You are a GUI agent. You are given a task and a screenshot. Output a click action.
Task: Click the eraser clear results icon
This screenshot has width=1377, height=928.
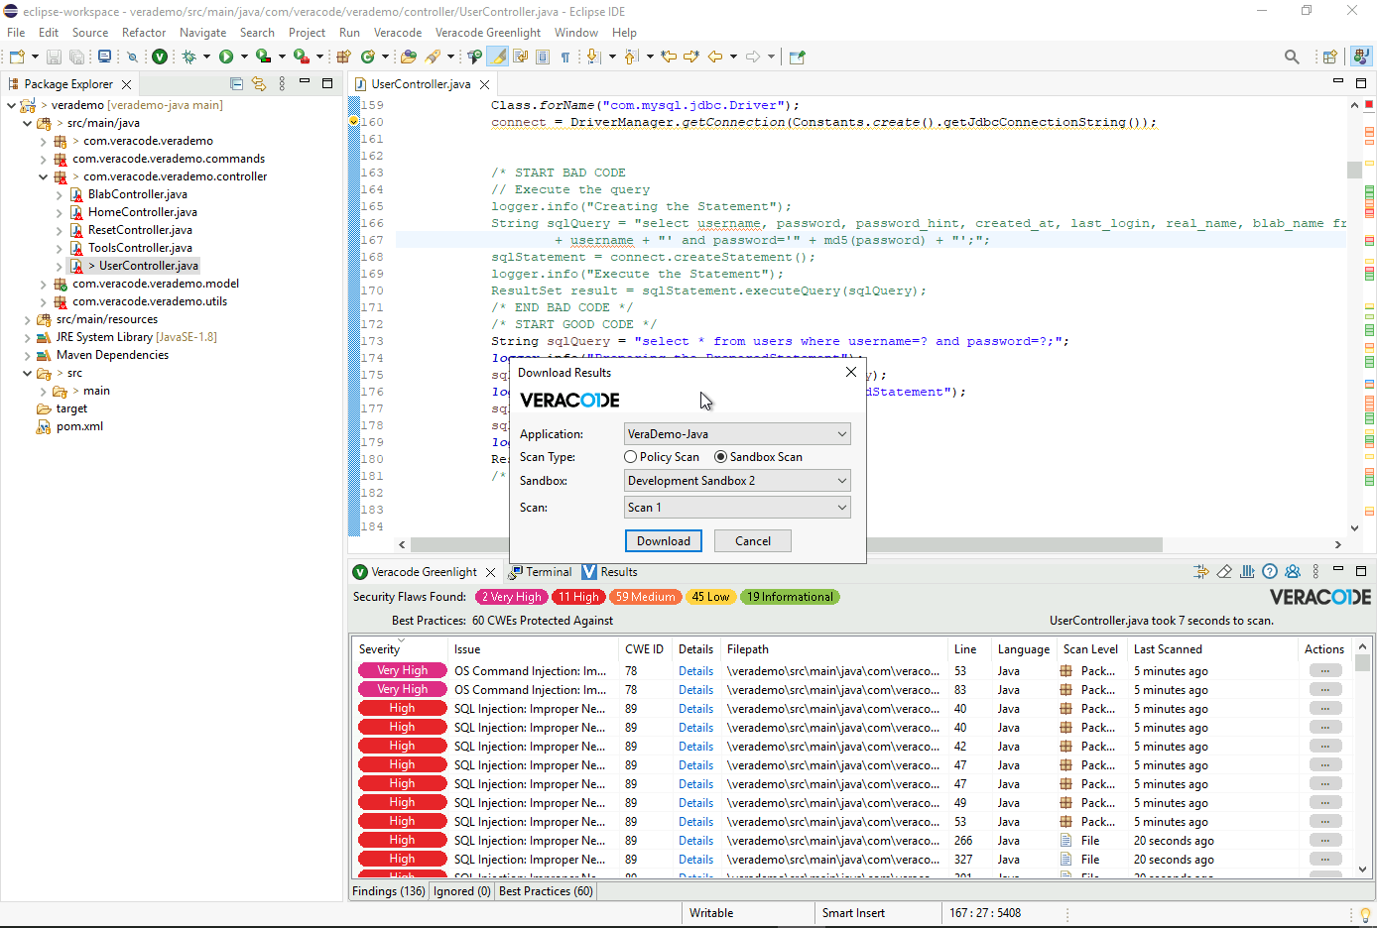point(1224,572)
